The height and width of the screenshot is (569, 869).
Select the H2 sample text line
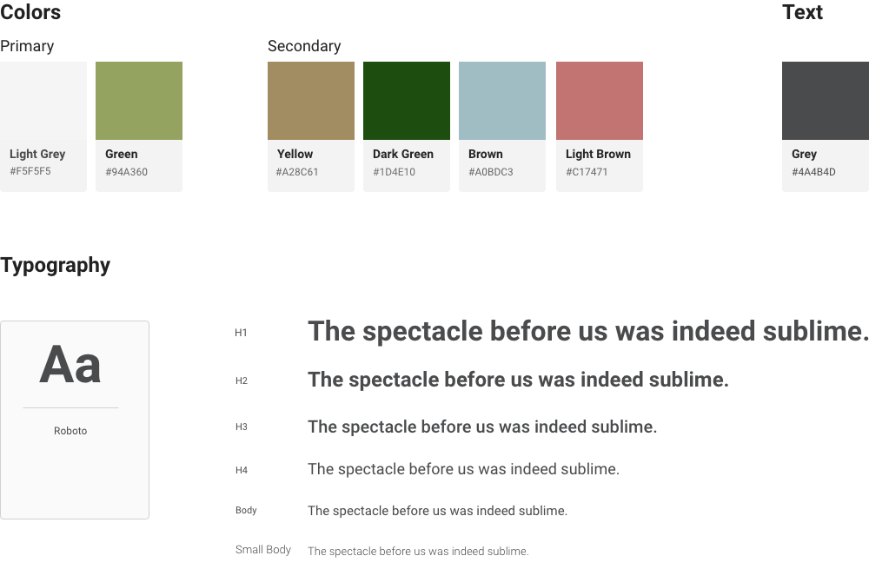point(518,380)
